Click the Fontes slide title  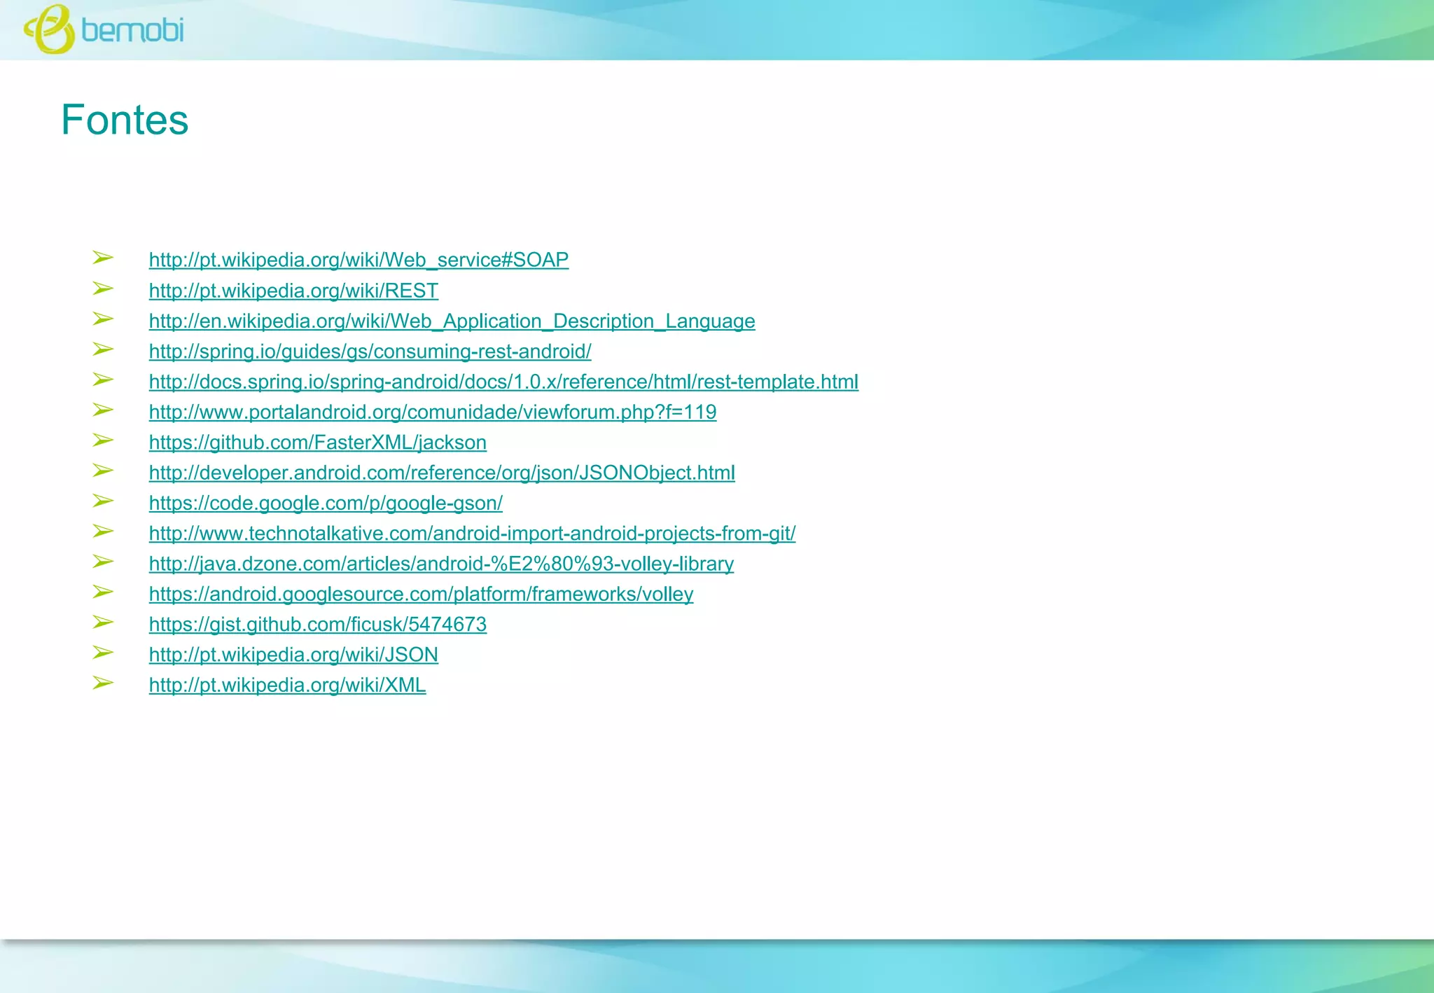[125, 119]
